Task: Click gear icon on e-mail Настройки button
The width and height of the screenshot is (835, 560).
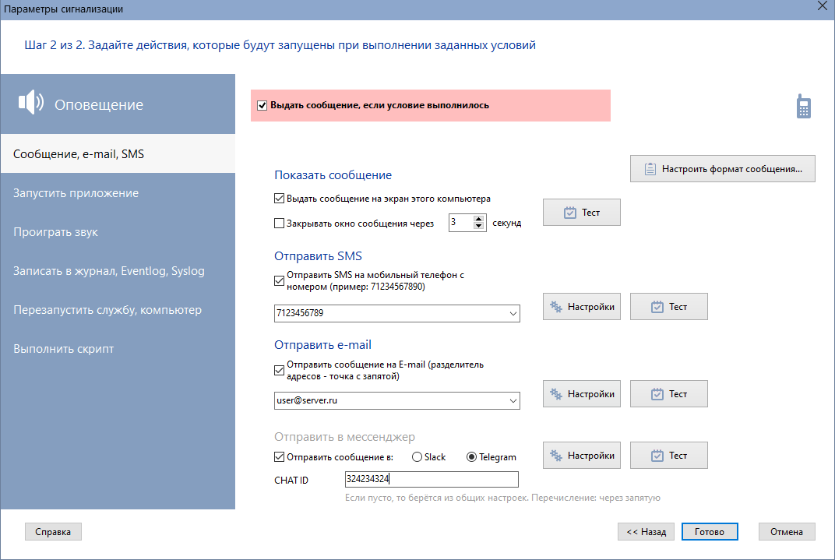Action: click(556, 394)
